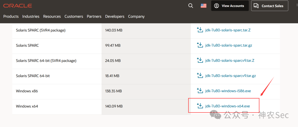
Task: Open the Partners menu
Action: coord(94,17)
